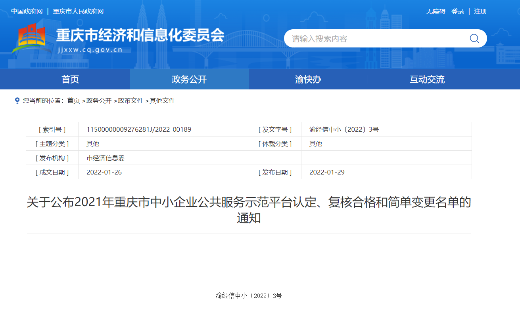Click 政策文件 in the breadcrumb path
Viewport: 520px width, 309px height.
130,101
